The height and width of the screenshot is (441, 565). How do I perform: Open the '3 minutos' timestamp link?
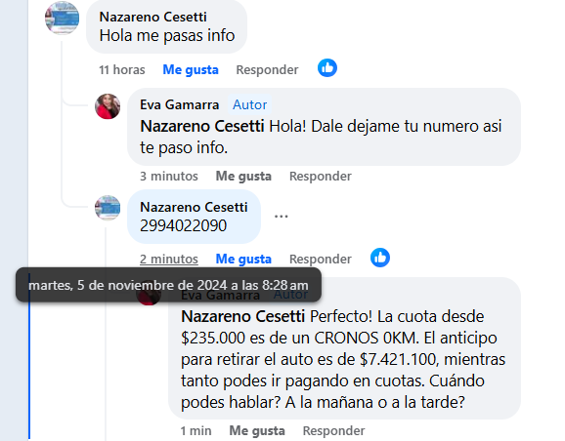(x=169, y=176)
